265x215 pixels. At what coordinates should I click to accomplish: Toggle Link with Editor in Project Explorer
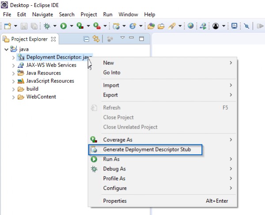pos(96,39)
